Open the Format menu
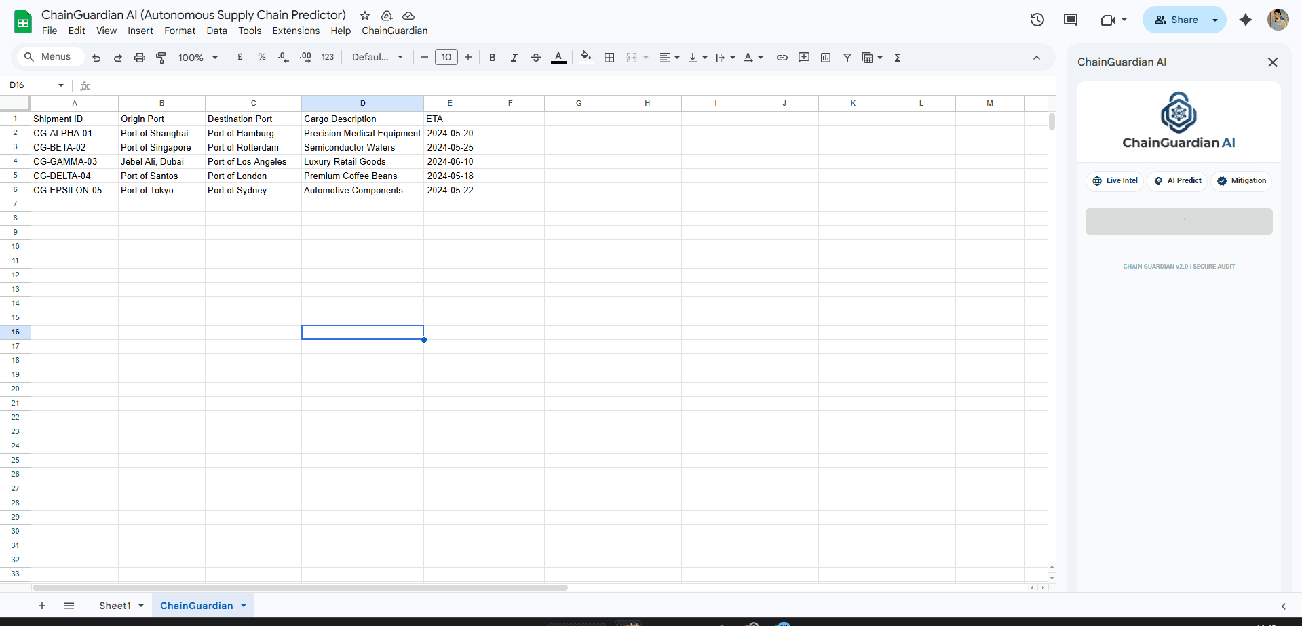Screen dimensions: 1302x626 click(180, 31)
